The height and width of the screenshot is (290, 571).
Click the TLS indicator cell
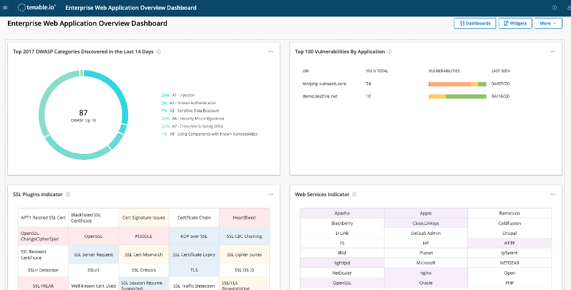point(194,270)
